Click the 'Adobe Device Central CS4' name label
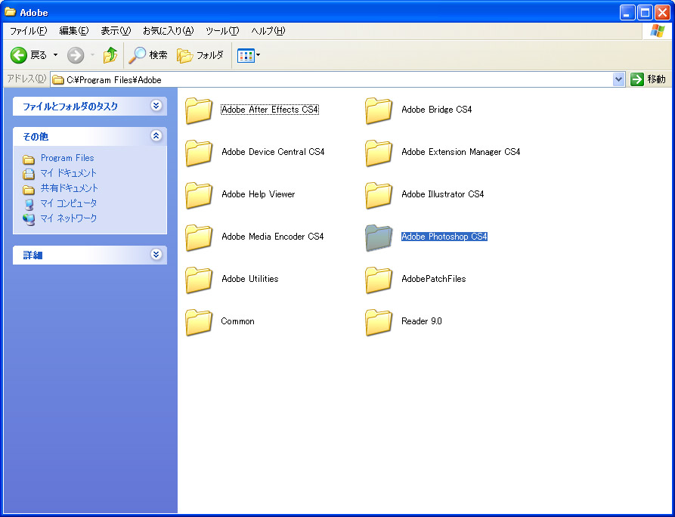675x517 pixels. [x=273, y=151]
